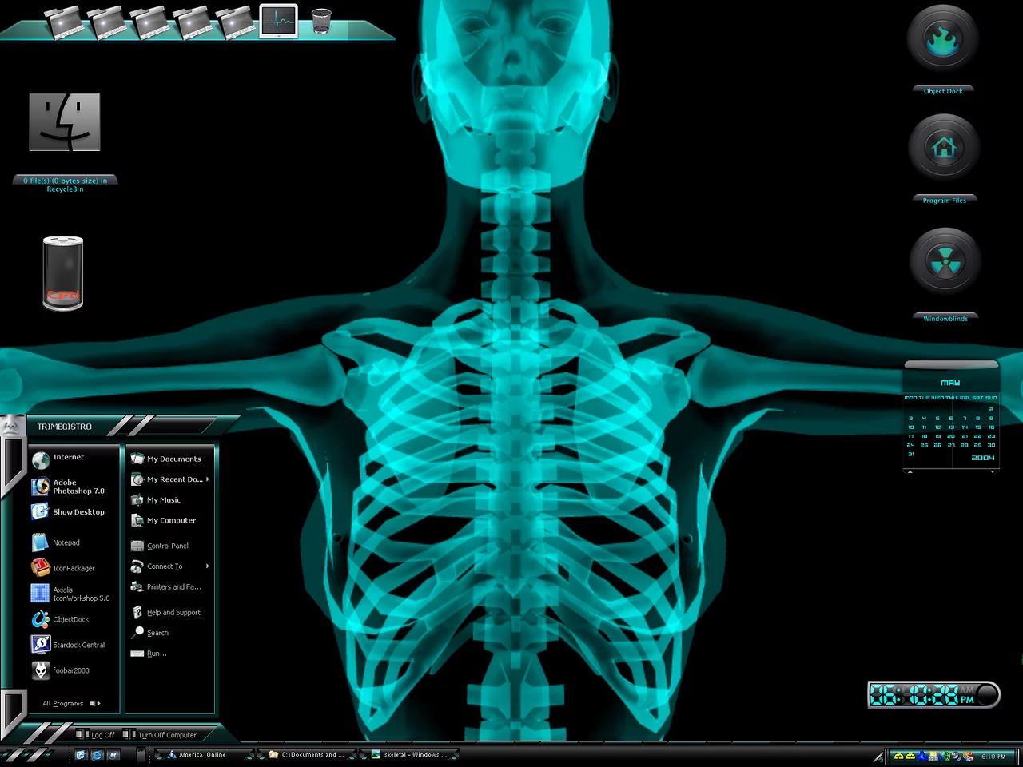The height and width of the screenshot is (767, 1023).
Task: Expand the quick launch overflow chevron
Action: point(141,755)
